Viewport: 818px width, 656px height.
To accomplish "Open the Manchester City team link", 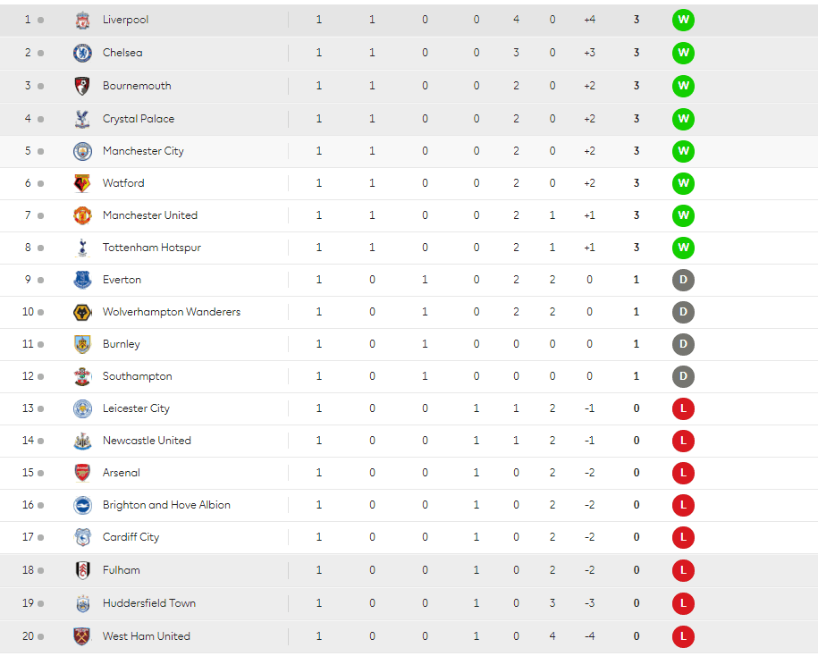I will tap(143, 151).
